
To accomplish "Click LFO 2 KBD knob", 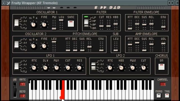I will click(121, 68).
